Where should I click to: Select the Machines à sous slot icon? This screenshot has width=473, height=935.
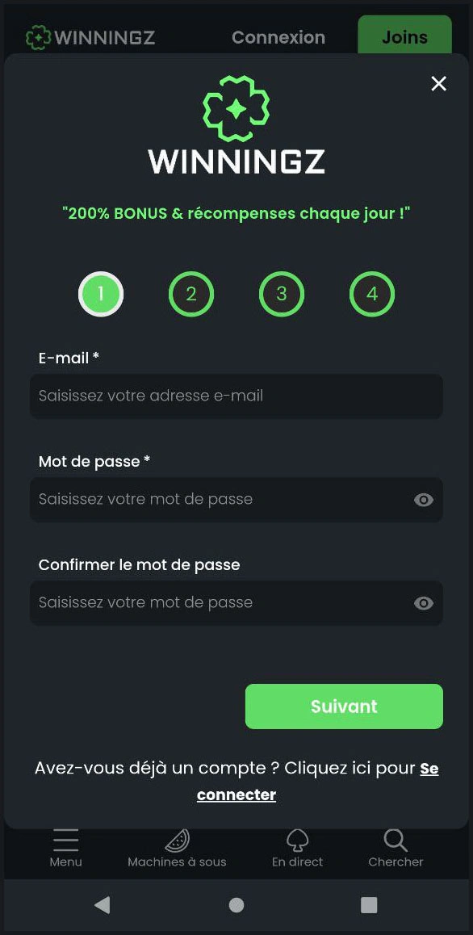[x=177, y=840]
